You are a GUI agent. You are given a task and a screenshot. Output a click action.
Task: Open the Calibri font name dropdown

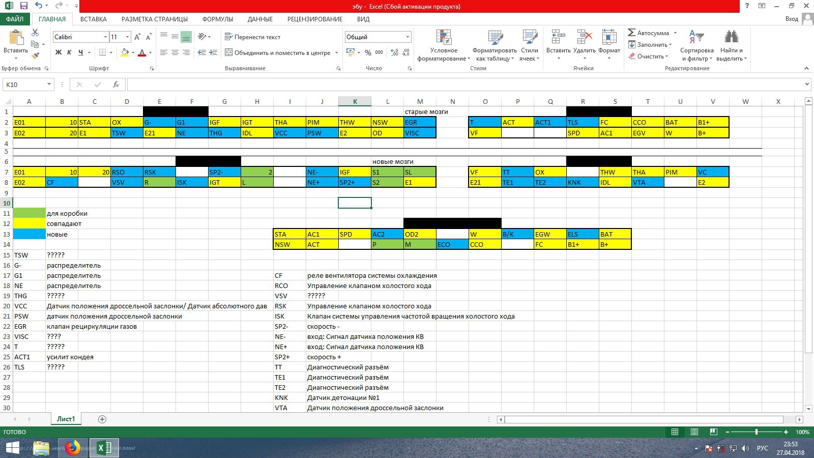pos(105,37)
